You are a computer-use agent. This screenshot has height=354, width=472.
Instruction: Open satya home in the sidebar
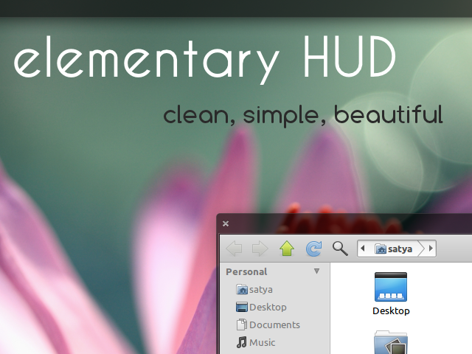coord(254,290)
